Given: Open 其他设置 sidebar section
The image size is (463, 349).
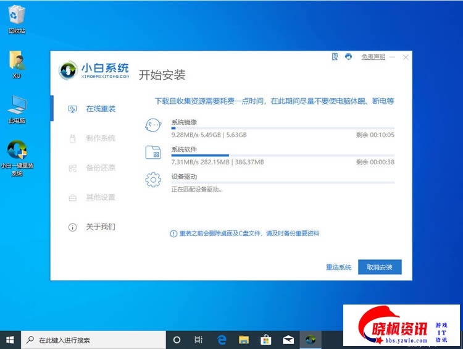Looking at the screenshot, I should [x=100, y=198].
